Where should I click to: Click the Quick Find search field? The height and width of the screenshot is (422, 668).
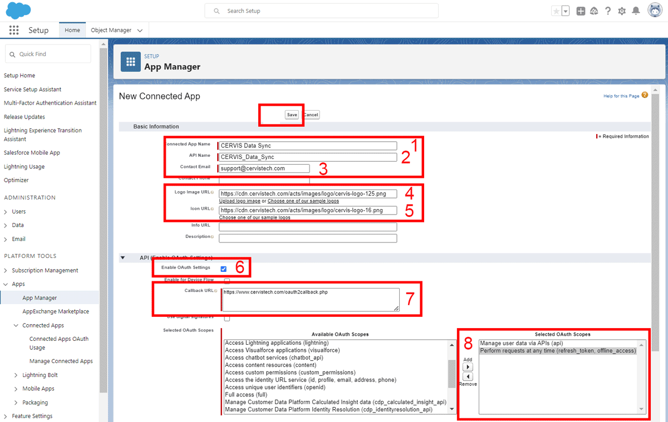click(48, 54)
